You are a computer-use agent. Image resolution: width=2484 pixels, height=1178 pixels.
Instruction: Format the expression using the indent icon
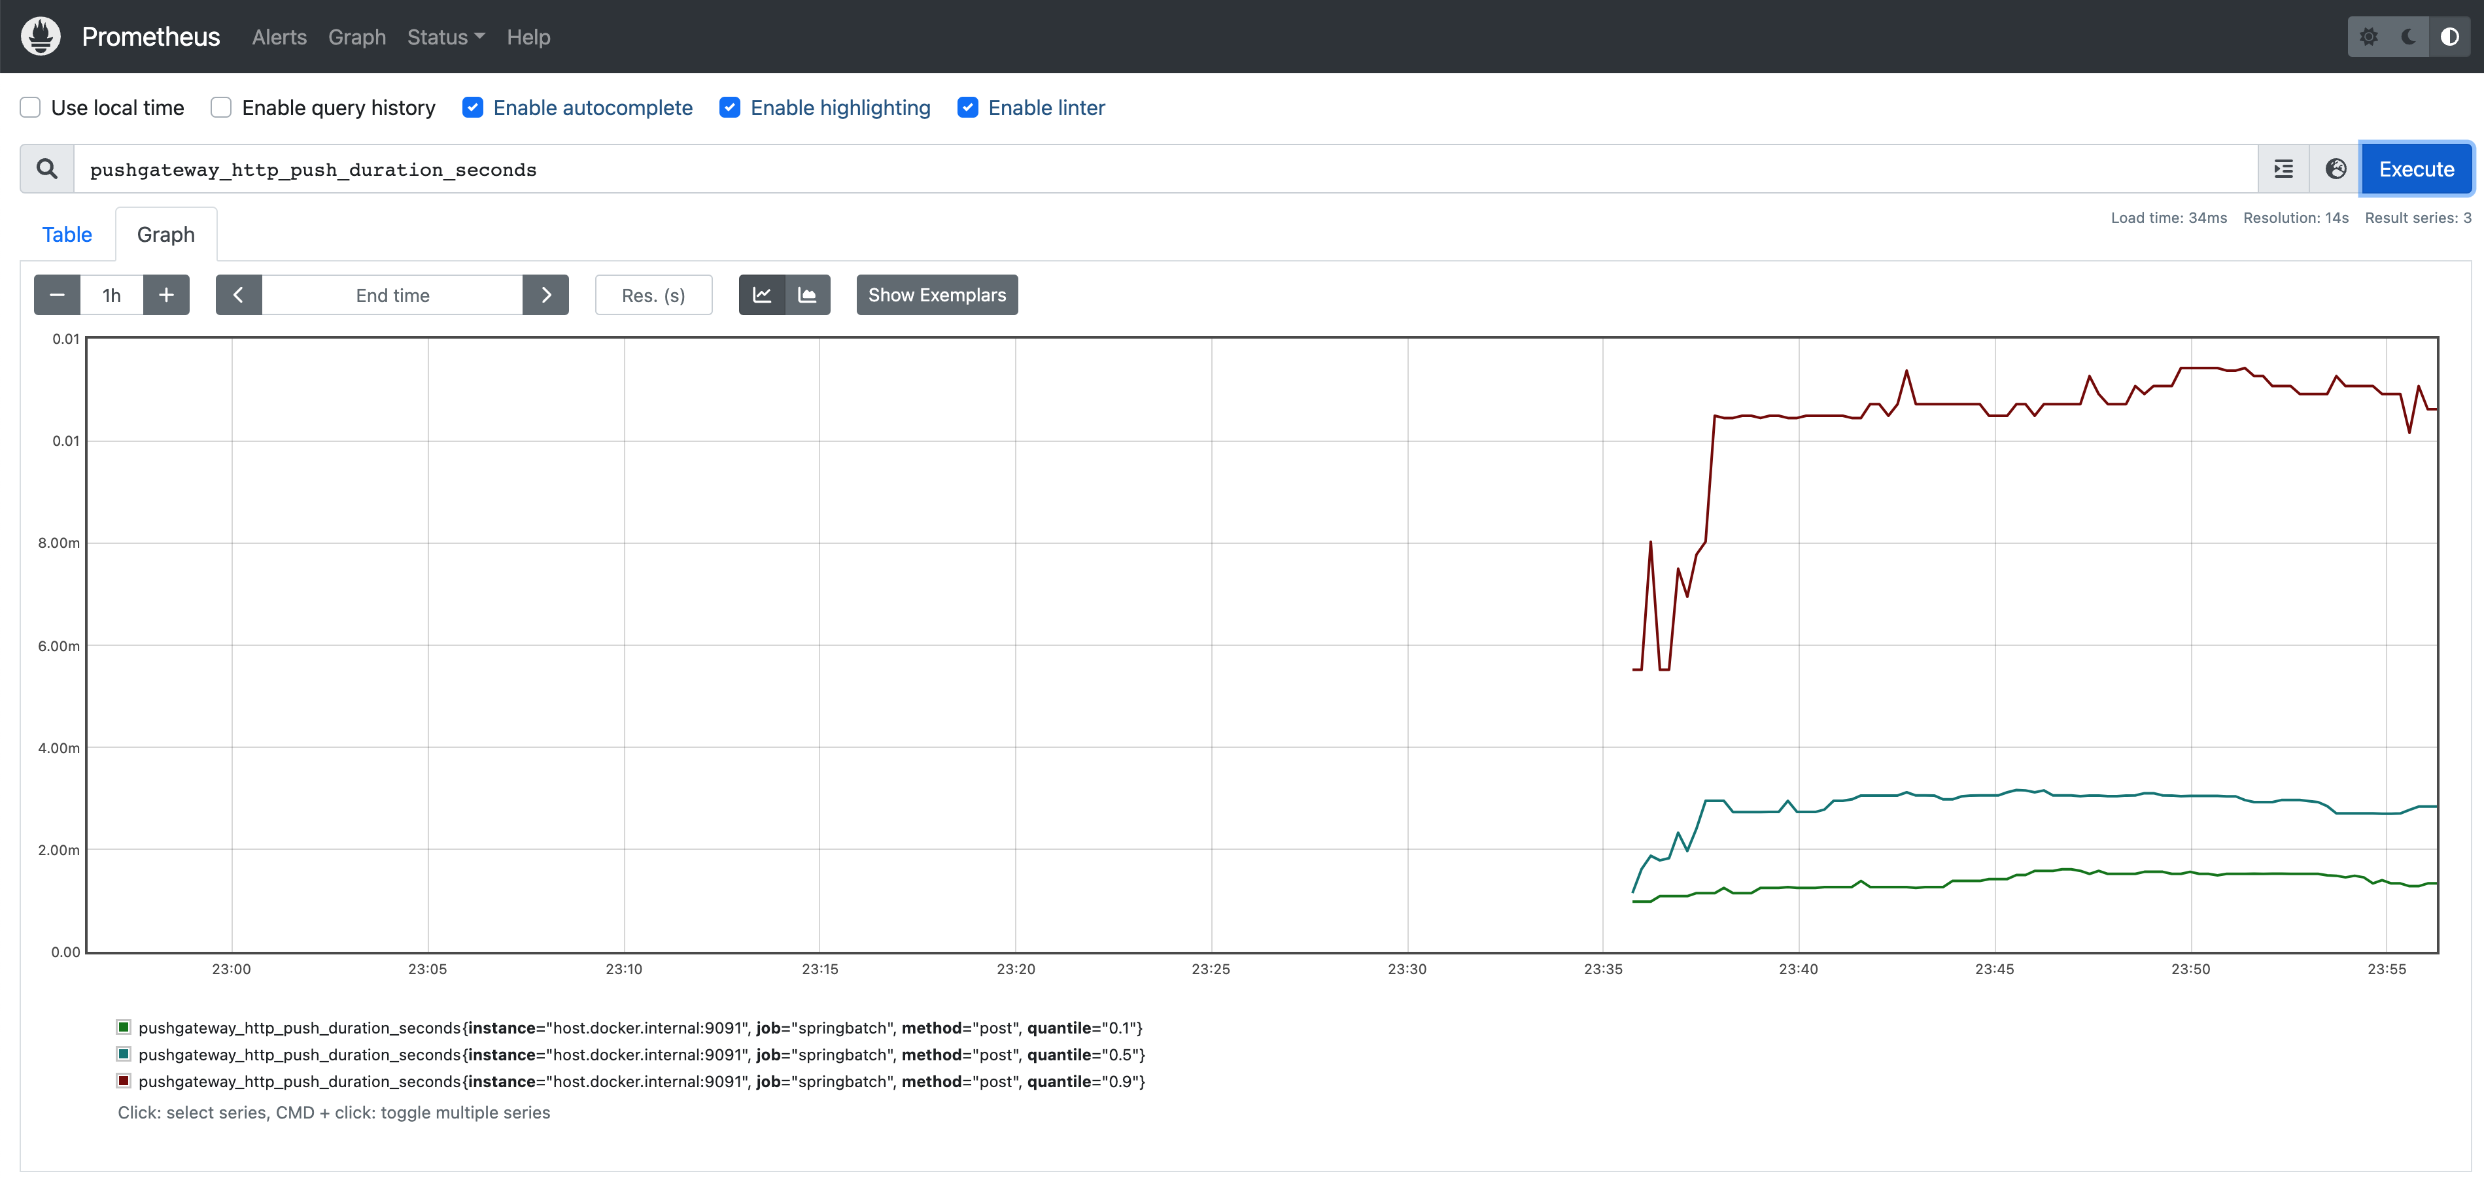[2283, 169]
